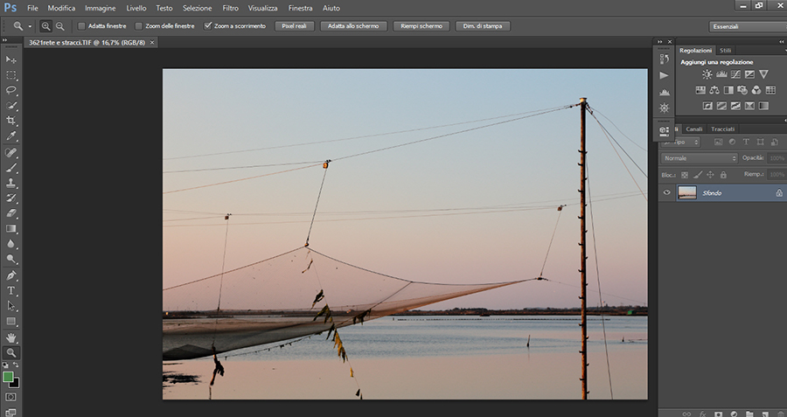Uncheck Zoom a scorrimento

pyautogui.click(x=207, y=26)
